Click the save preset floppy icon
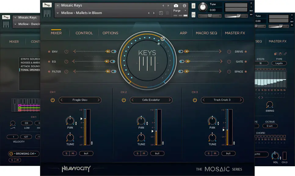Image resolution: width=295 pixels, height=176 pixels. click(161, 13)
